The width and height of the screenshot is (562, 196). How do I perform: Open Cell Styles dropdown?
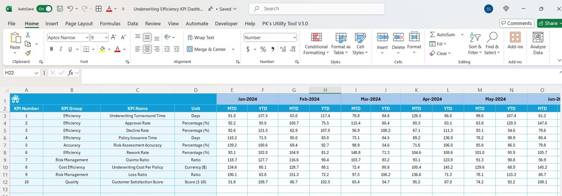click(x=360, y=44)
